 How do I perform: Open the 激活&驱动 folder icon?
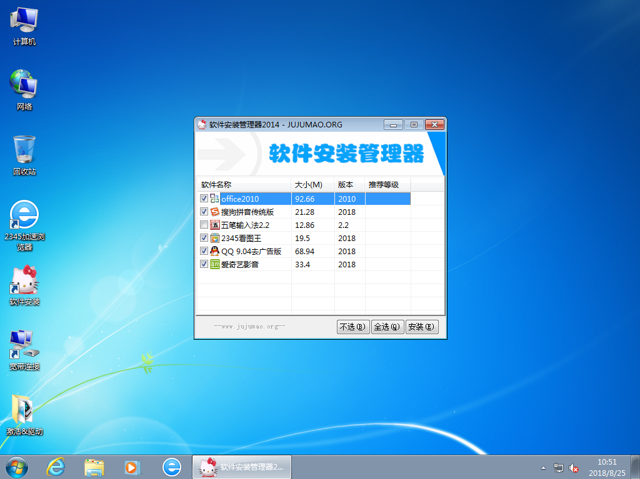pos(24,412)
